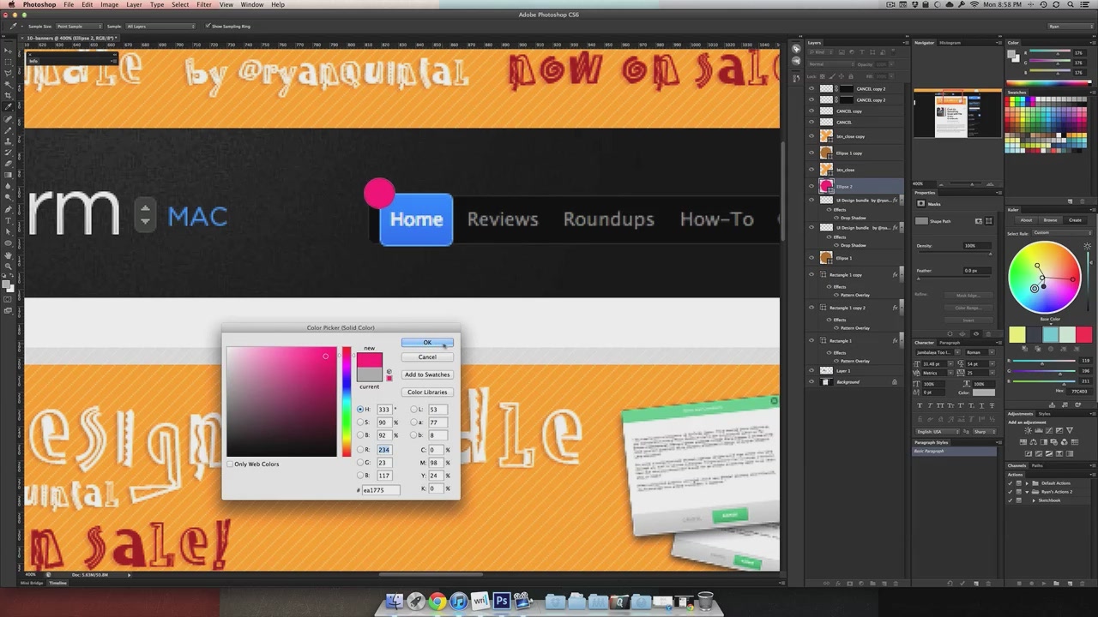Open the Sharp anti-aliasing dropdown
1098x617 pixels.
click(x=984, y=432)
